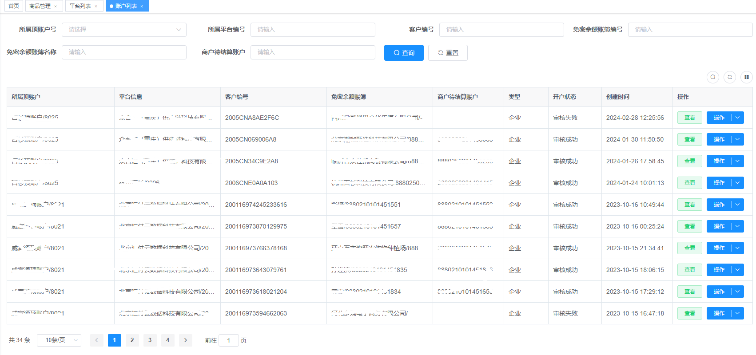Close the 商品管理 tab with its x
Screen dimensions: 756x355
56,6
